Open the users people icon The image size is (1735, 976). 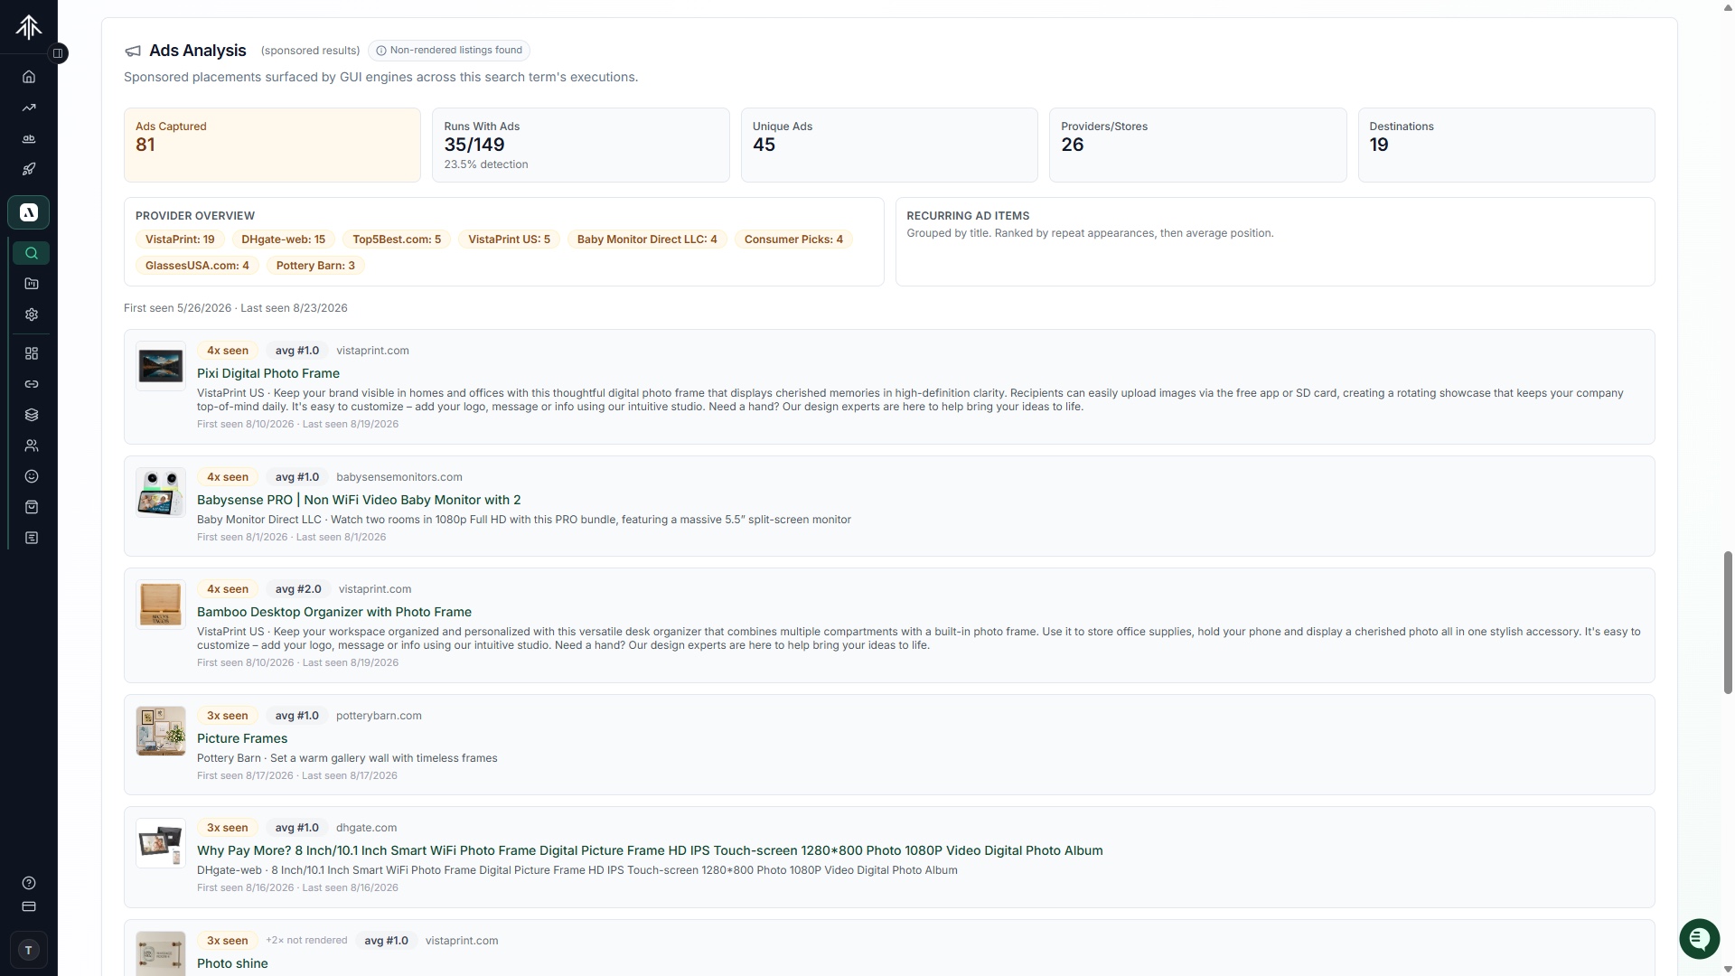[32, 446]
